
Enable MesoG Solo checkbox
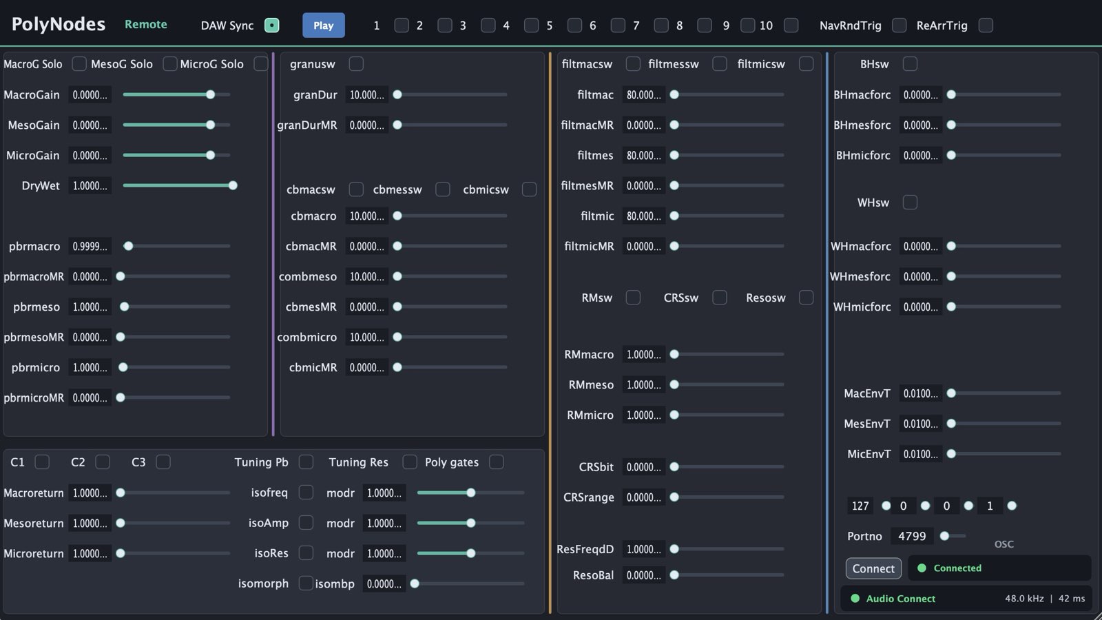(x=169, y=64)
